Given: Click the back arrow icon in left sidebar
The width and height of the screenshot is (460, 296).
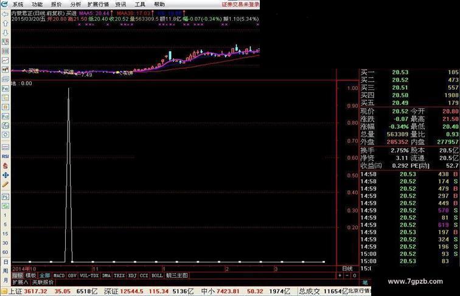Looking at the screenshot, I should tap(5, 14).
